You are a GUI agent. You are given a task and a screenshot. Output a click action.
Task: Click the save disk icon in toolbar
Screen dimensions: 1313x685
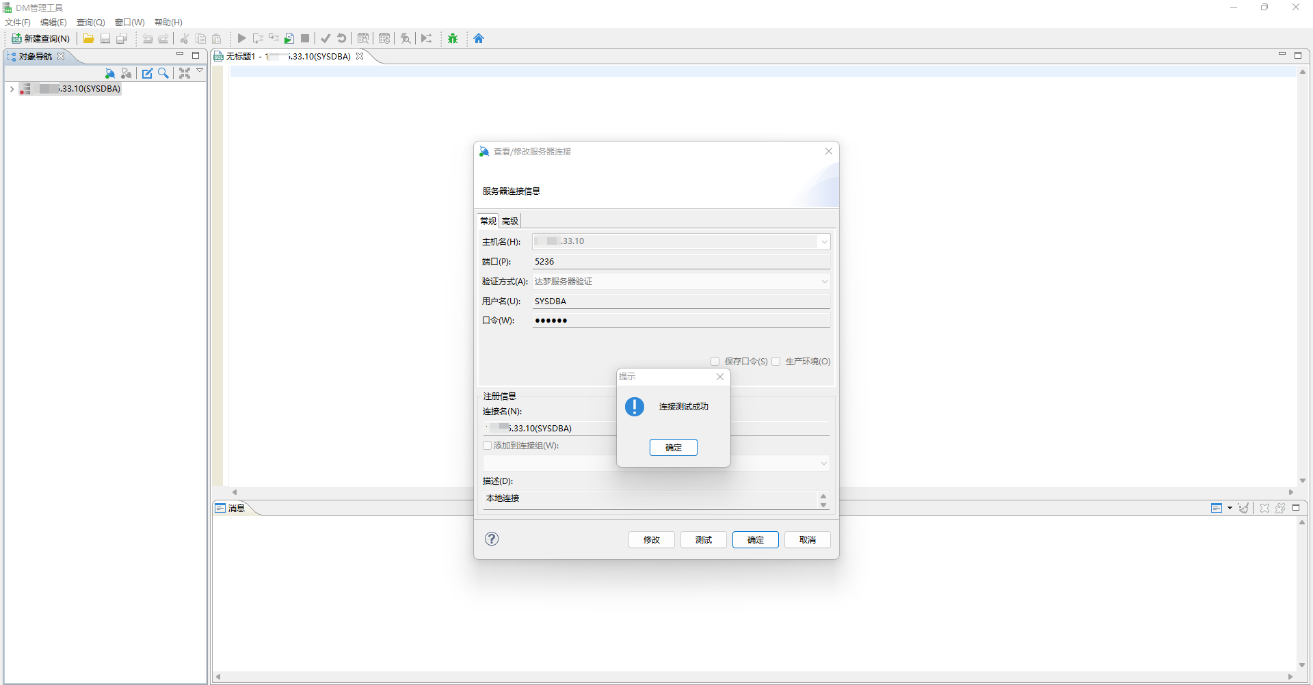click(105, 38)
